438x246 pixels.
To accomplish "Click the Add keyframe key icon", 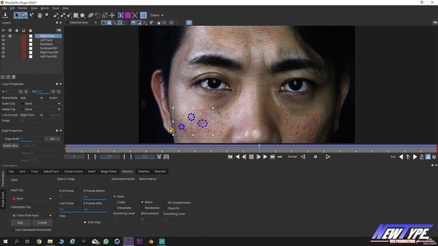I will click(408, 156).
